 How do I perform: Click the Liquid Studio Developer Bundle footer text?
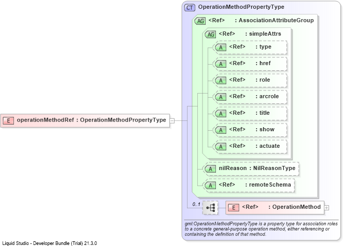pyautogui.click(x=50, y=243)
